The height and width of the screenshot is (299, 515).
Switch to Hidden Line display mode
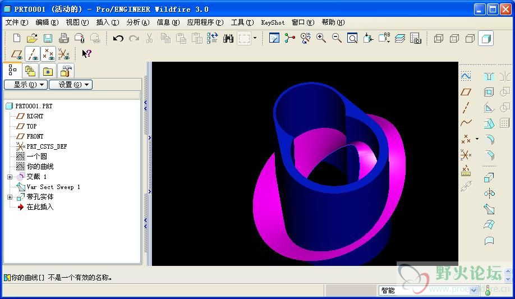454,39
